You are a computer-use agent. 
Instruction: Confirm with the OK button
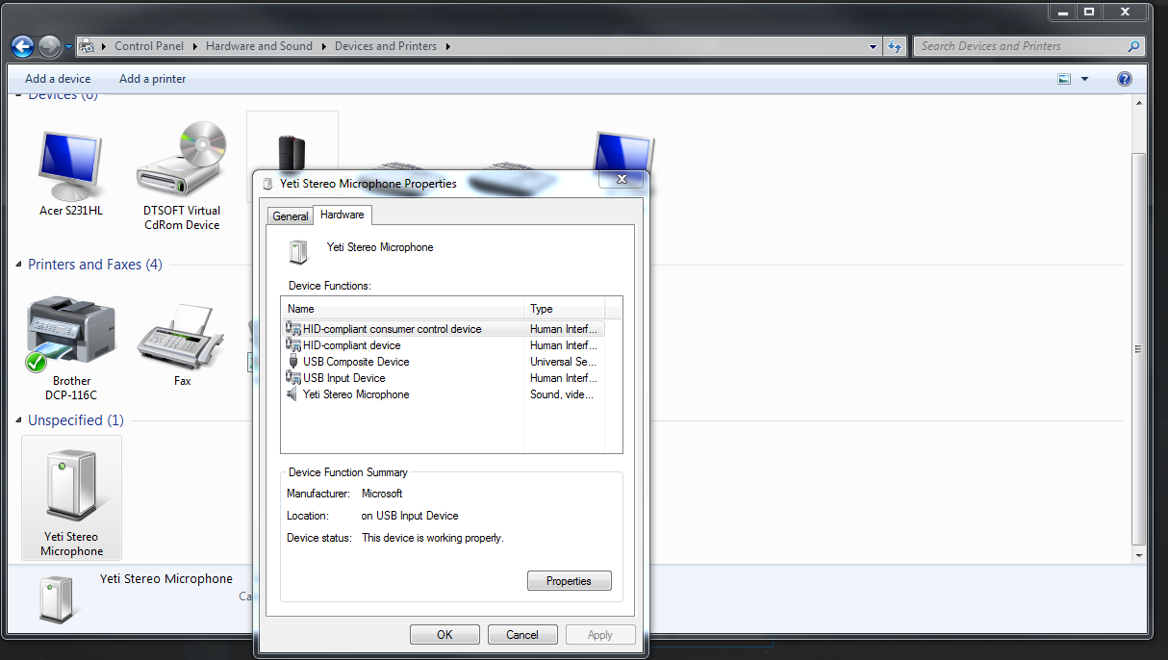point(444,635)
